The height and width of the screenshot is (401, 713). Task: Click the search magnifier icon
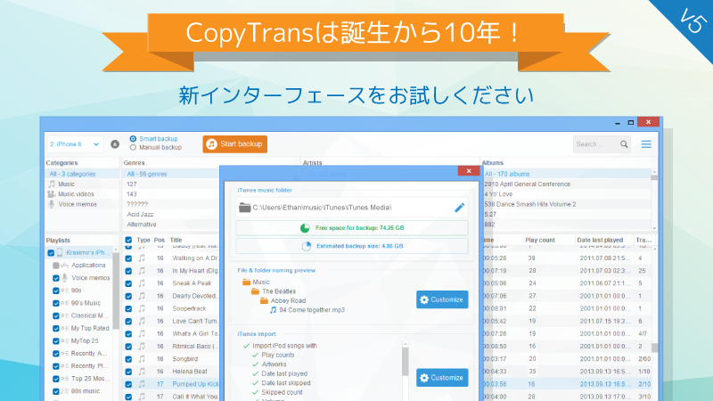tap(624, 143)
